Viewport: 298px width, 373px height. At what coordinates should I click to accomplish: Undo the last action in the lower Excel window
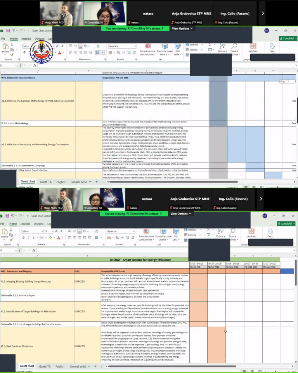pyautogui.click(x=12, y=216)
